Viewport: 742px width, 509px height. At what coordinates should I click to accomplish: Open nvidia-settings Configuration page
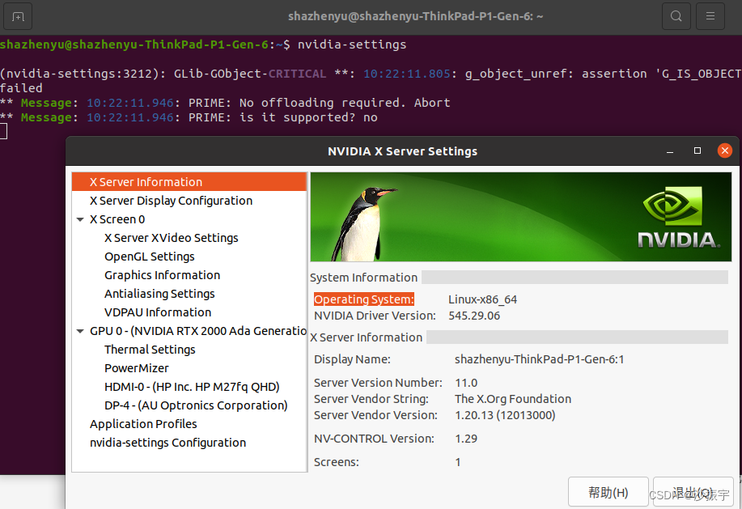pos(168,443)
